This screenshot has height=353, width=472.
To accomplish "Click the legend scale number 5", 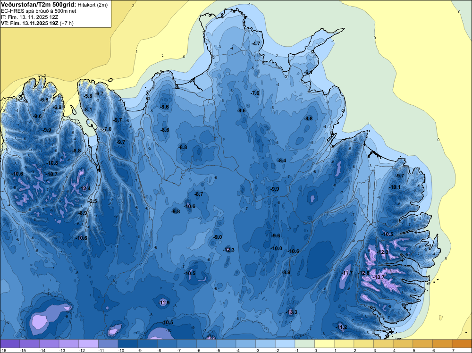I will pos(414,350).
